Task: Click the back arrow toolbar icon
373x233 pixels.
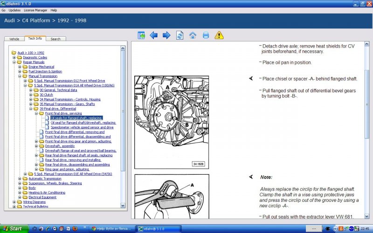Action: pos(154,35)
